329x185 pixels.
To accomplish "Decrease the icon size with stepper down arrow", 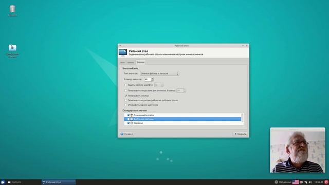I will [152, 81].
